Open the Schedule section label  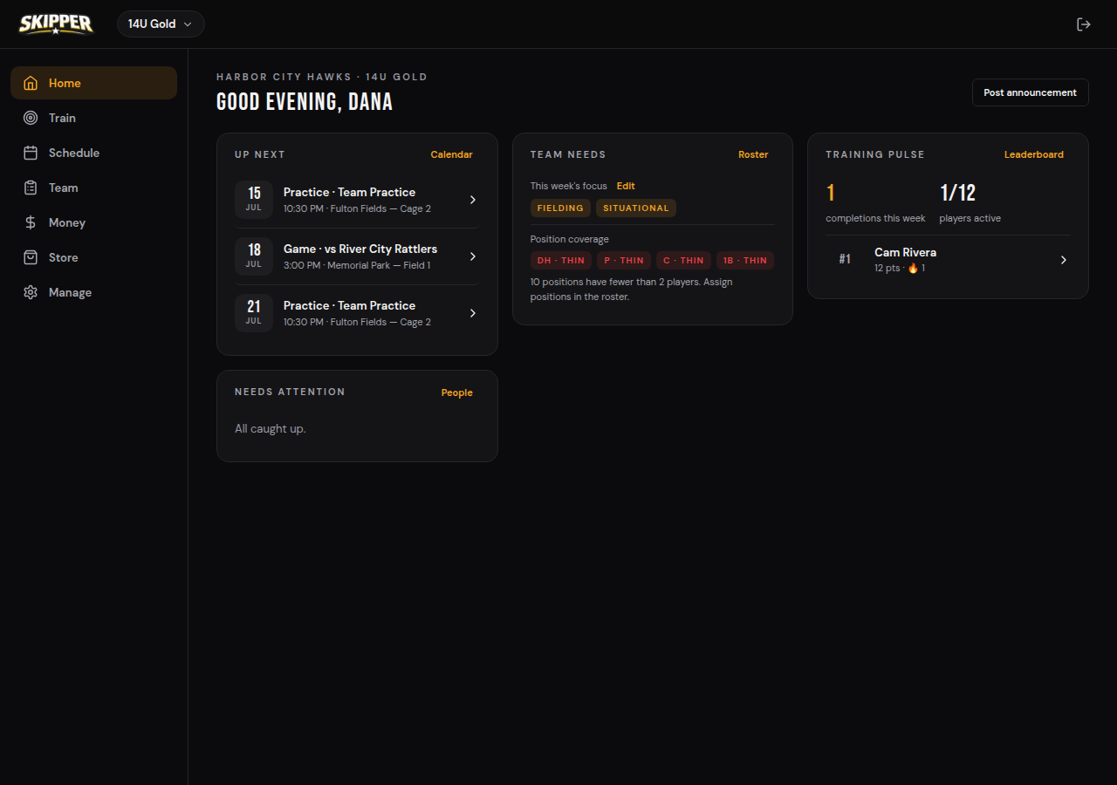[74, 153]
